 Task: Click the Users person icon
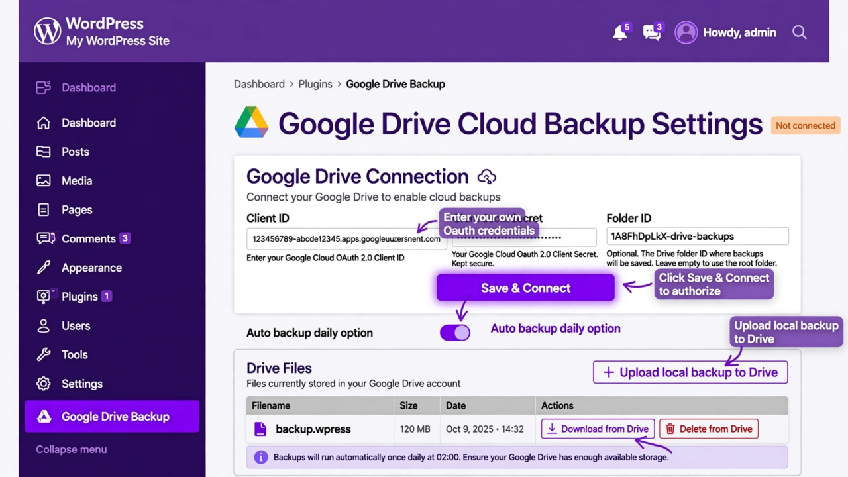click(44, 326)
